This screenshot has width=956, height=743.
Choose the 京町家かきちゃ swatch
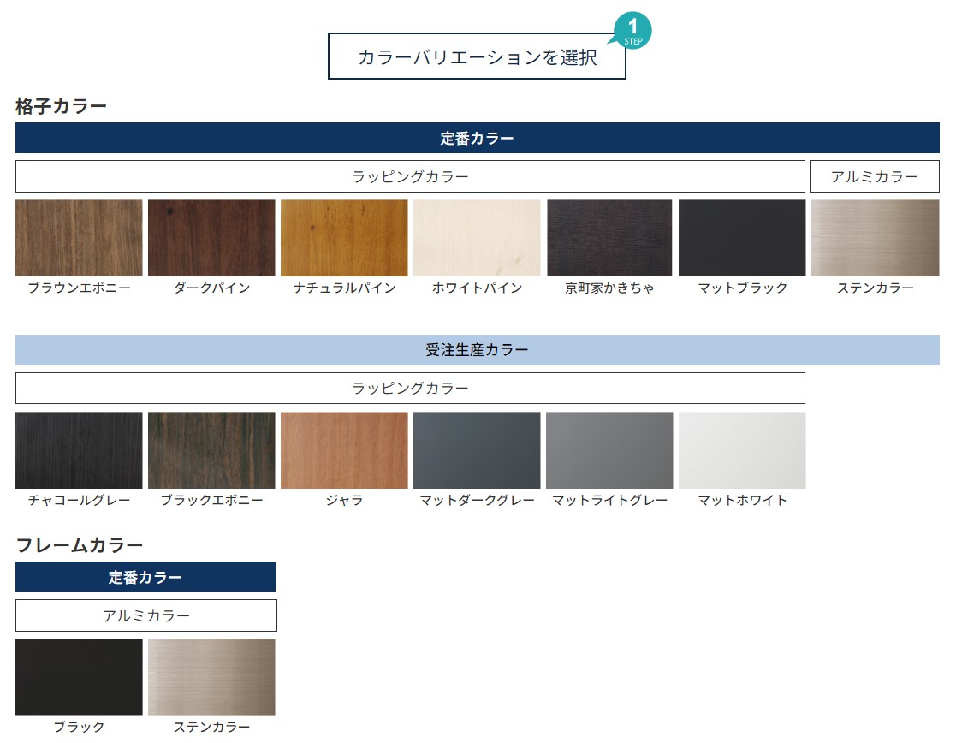point(609,238)
